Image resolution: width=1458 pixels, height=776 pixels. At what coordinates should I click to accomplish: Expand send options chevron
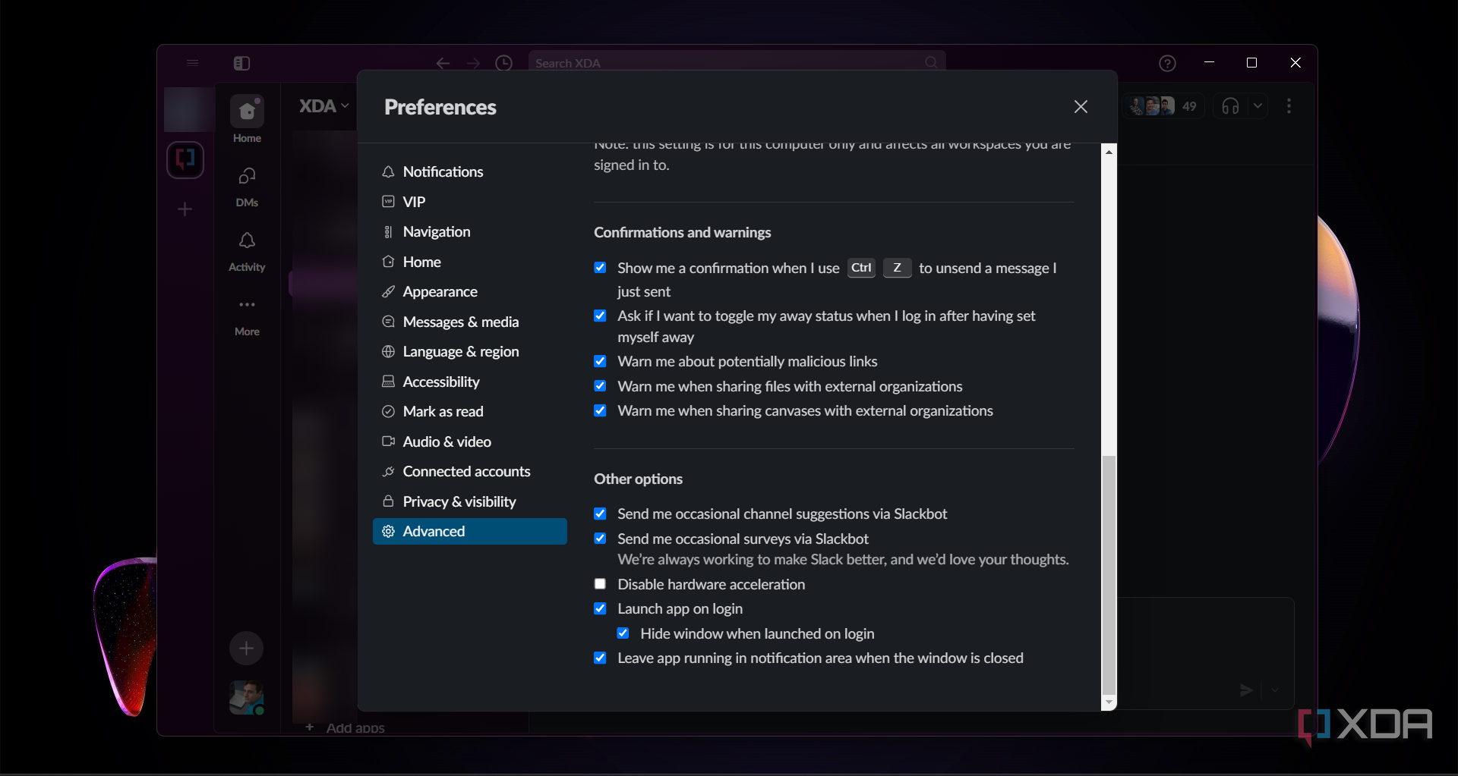point(1275,690)
